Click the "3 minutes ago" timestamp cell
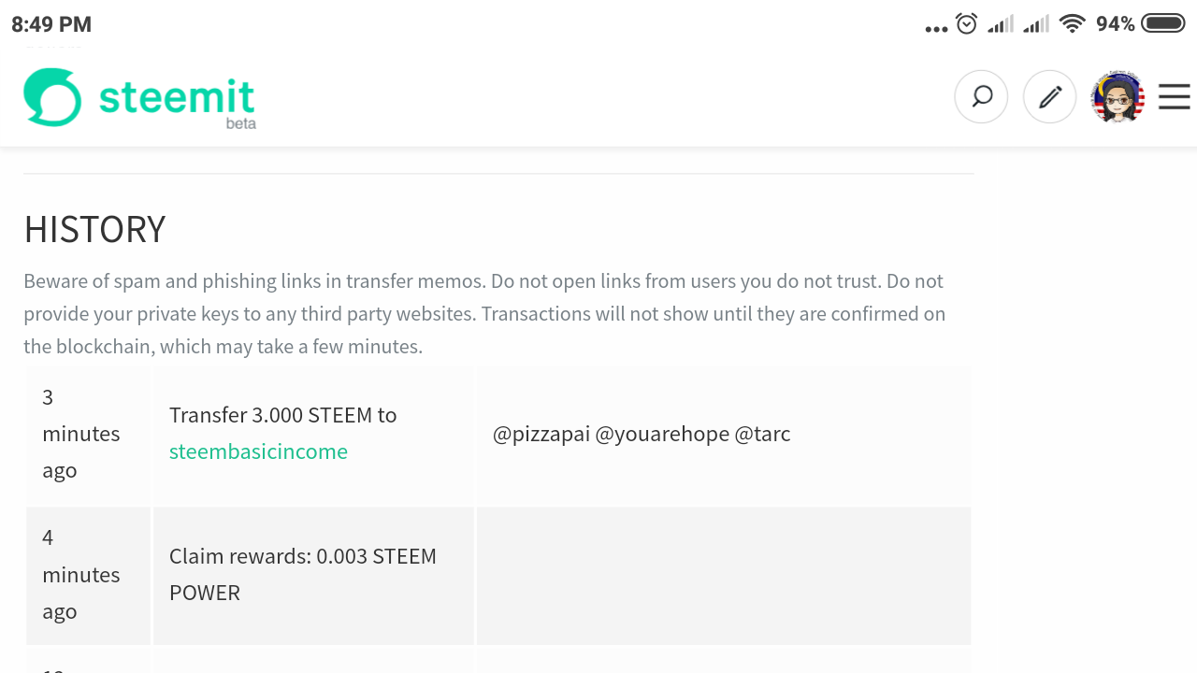The width and height of the screenshot is (1197, 673). (80, 434)
